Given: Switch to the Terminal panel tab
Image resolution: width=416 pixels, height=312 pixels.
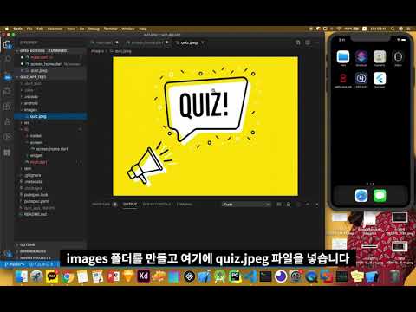Looking at the screenshot, I should click(185, 205).
